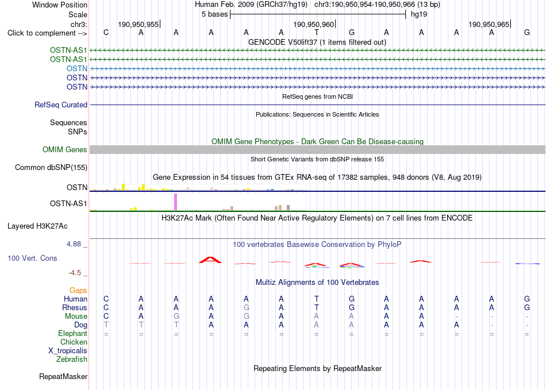Click the RepeatMasker track label
Screen dimensions: 546x390
pos(63,376)
